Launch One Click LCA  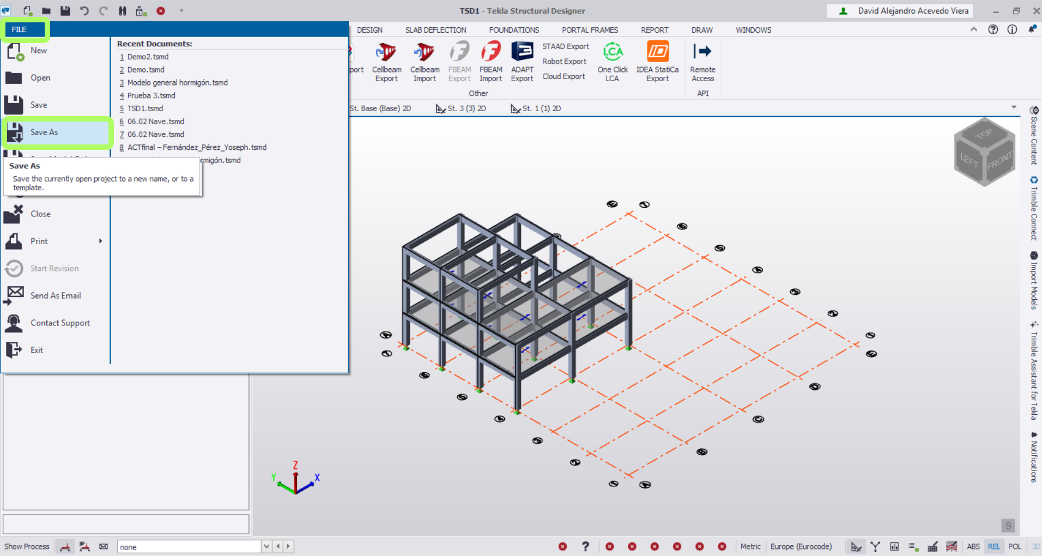coord(613,62)
